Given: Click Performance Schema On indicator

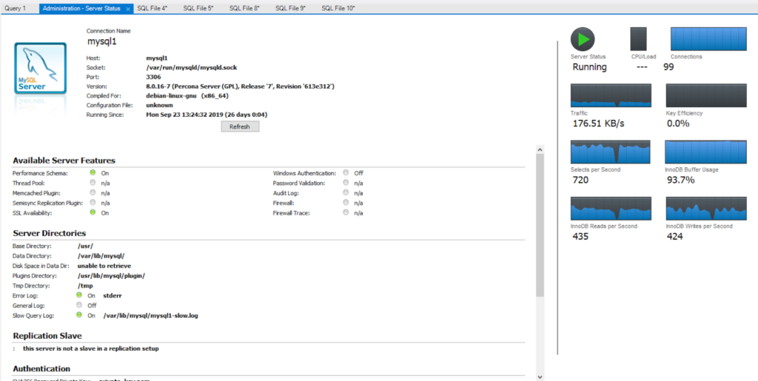Looking at the screenshot, I should click(x=93, y=172).
